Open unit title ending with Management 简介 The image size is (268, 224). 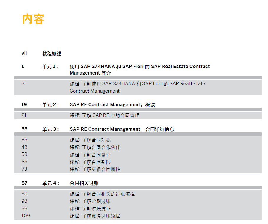click(x=139, y=70)
